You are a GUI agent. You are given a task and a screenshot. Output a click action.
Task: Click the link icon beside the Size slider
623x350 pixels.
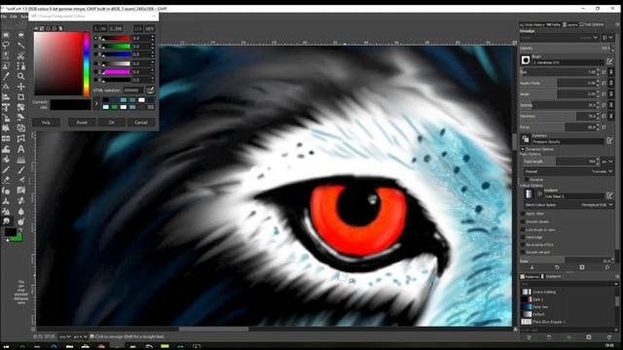pos(611,72)
